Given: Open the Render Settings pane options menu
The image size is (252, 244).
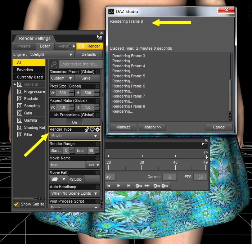Looking at the screenshot, I should pyautogui.click(x=100, y=38).
